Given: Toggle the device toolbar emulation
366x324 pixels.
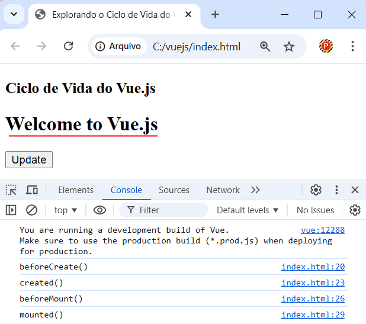Looking at the screenshot, I should (x=31, y=190).
